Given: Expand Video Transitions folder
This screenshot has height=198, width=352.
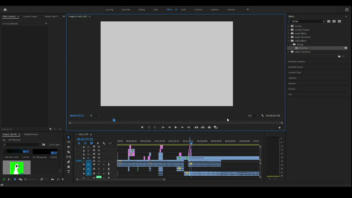Looking at the screenshot, I should [x=288, y=52].
